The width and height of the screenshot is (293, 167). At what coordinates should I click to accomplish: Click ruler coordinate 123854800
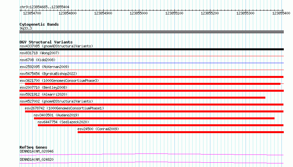[x=67, y=13]
